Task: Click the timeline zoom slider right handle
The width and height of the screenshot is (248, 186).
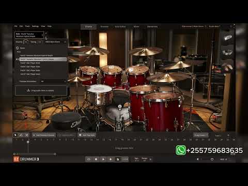Action: tap(55, 154)
